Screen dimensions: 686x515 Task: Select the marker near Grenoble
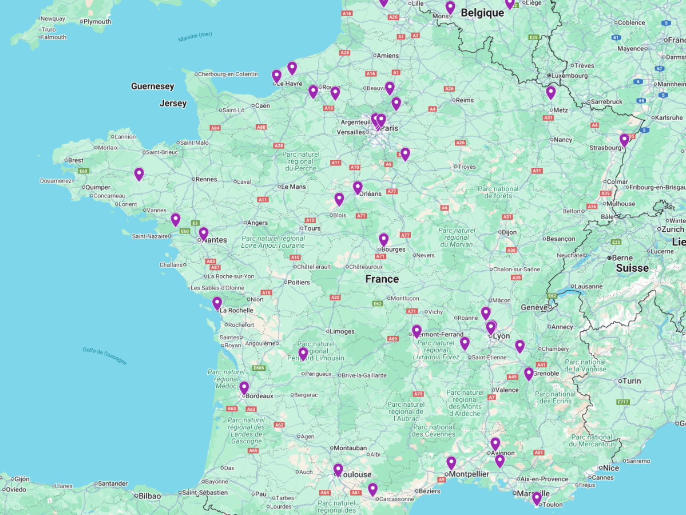coord(528,373)
